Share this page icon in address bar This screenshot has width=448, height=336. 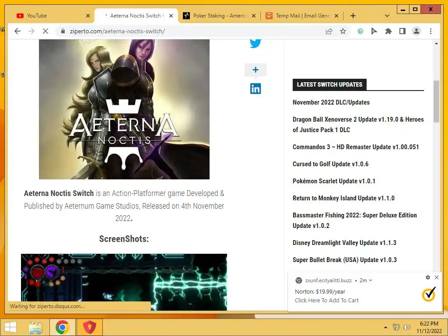(329, 31)
